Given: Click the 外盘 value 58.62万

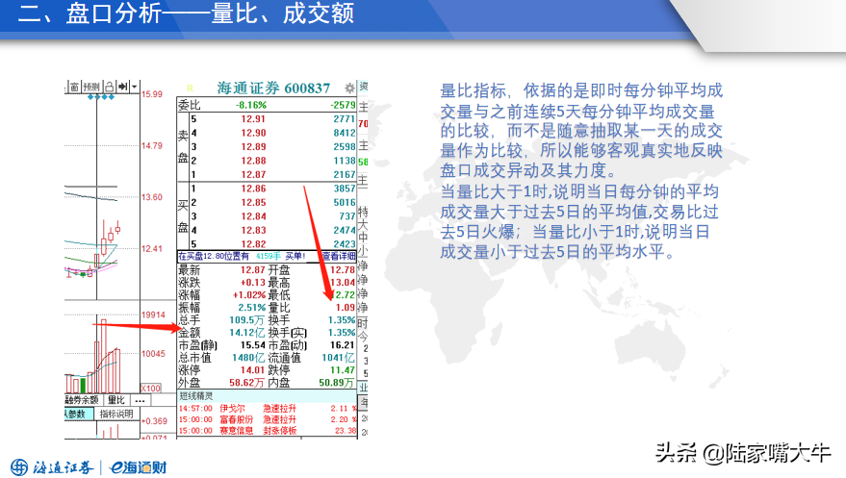Looking at the screenshot, I should [x=247, y=383].
